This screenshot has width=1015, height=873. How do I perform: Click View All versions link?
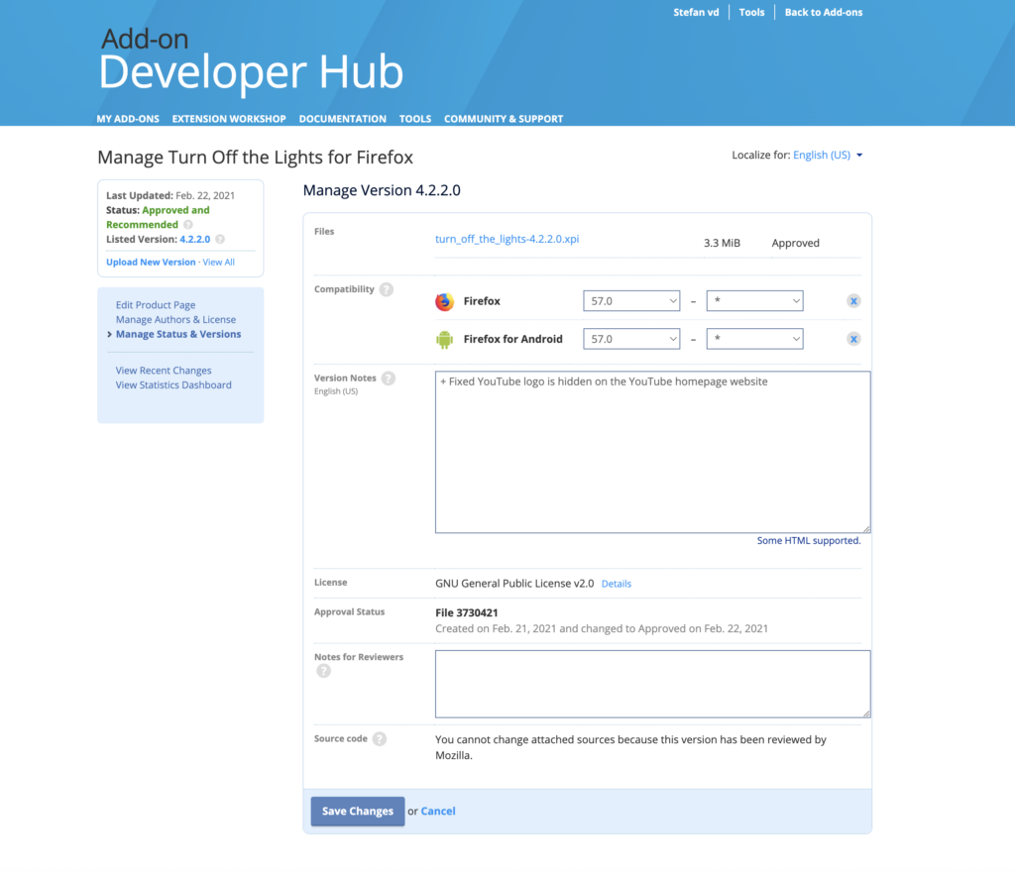(219, 262)
